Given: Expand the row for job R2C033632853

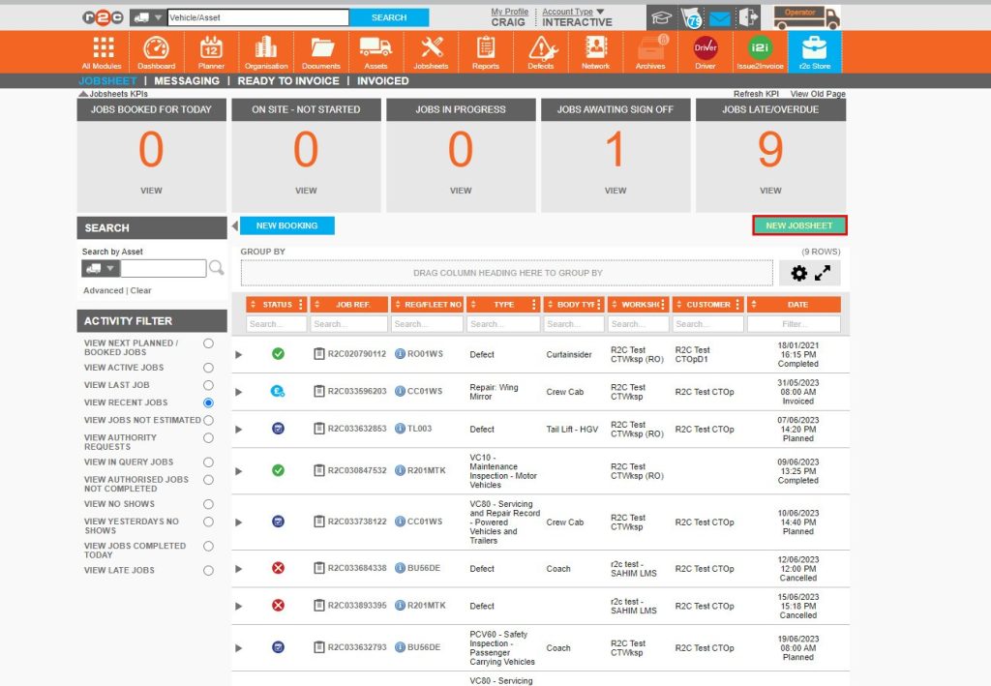Looking at the screenshot, I should 239,429.
